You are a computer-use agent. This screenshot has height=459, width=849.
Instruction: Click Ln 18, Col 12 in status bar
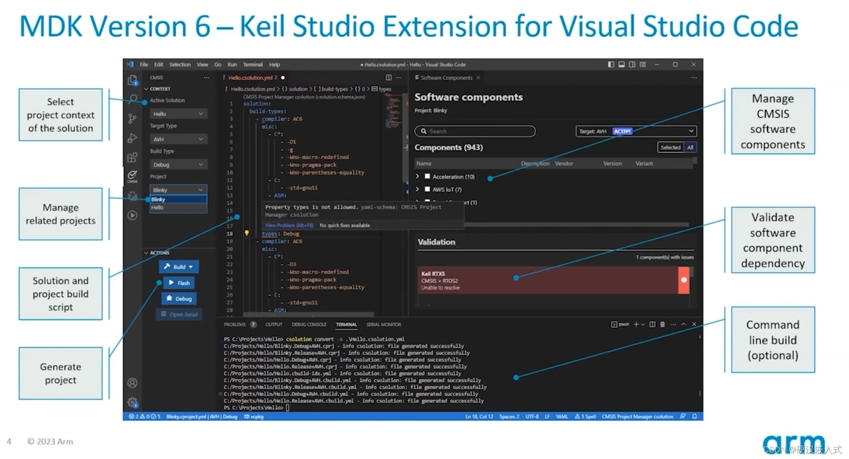[479, 416]
